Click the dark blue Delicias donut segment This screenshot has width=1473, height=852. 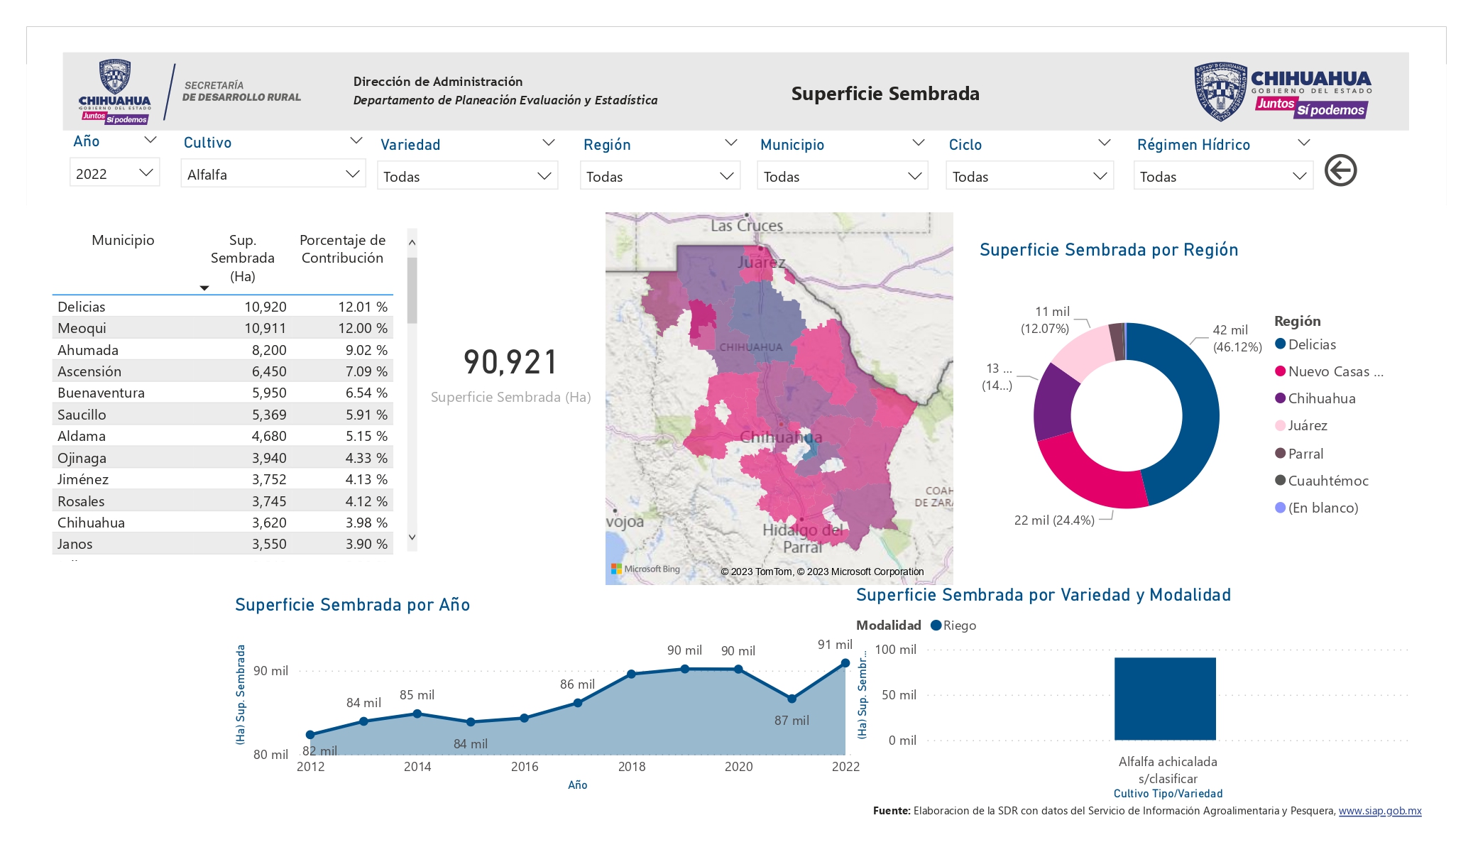tap(1200, 412)
